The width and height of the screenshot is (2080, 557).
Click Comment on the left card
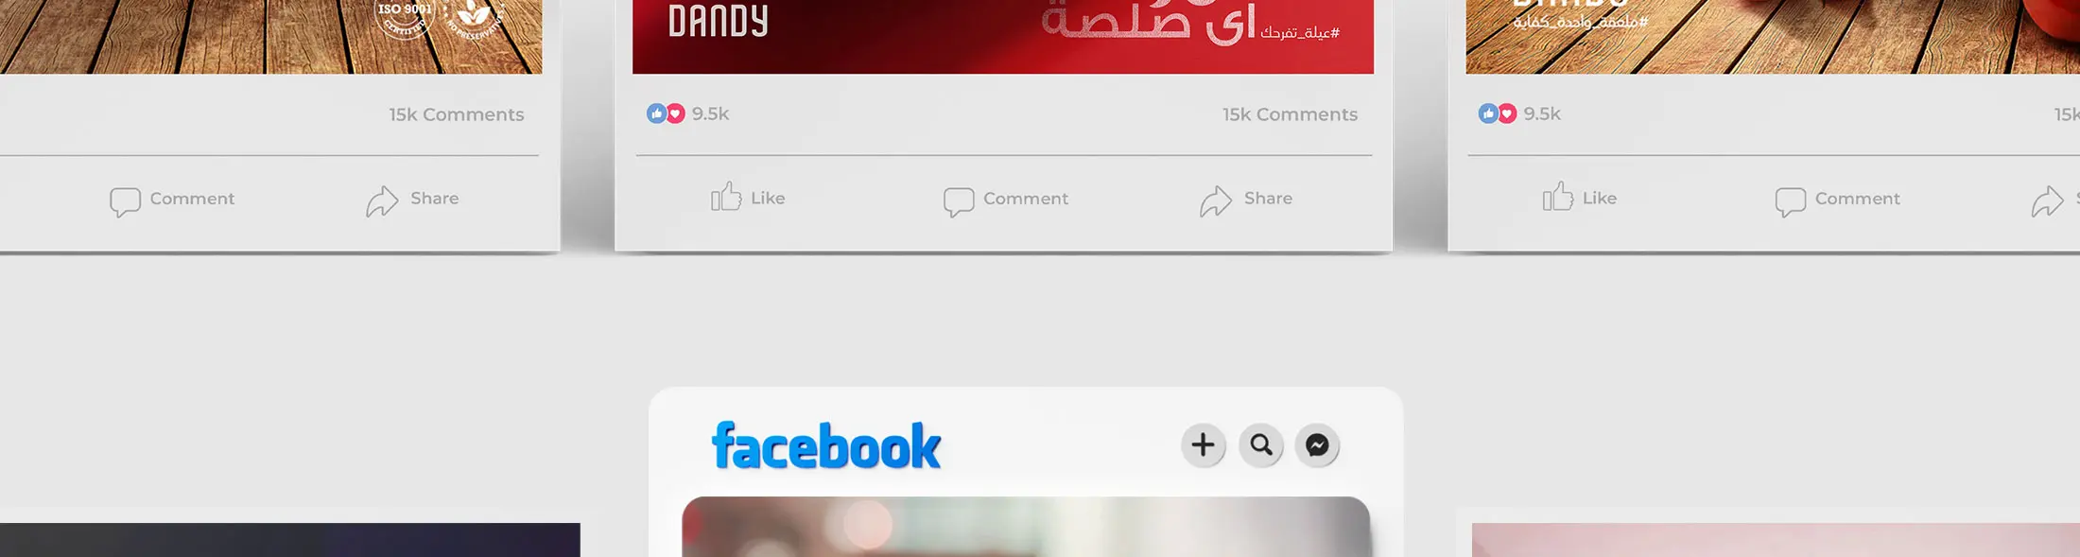pyautogui.click(x=172, y=200)
